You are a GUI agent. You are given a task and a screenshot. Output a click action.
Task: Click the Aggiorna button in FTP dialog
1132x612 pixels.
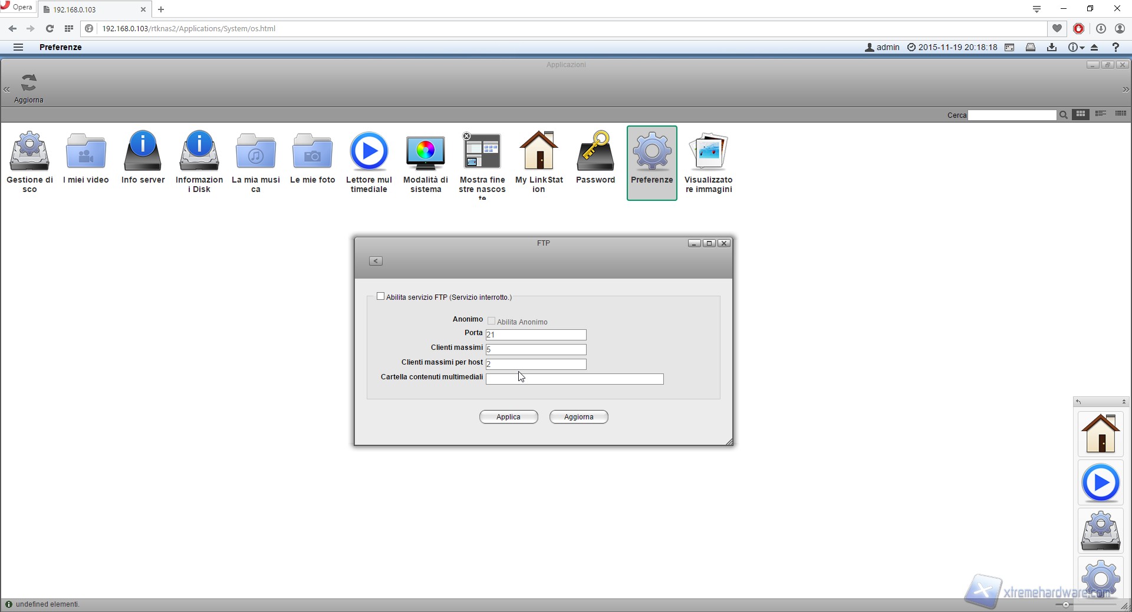(578, 417)
